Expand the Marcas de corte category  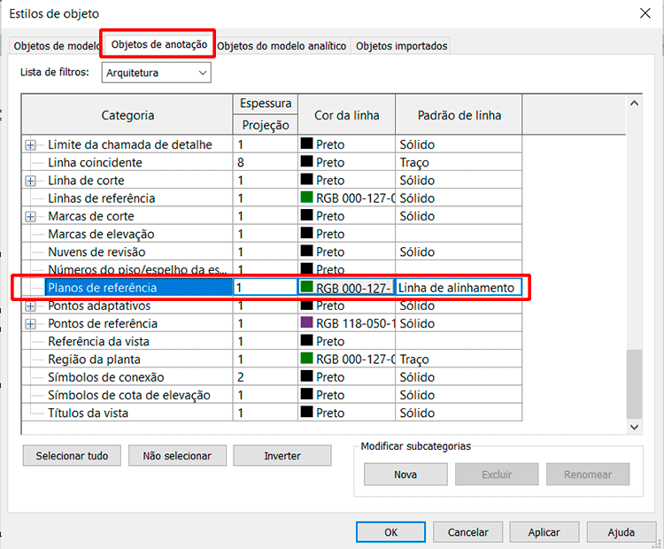pos(31,216)
